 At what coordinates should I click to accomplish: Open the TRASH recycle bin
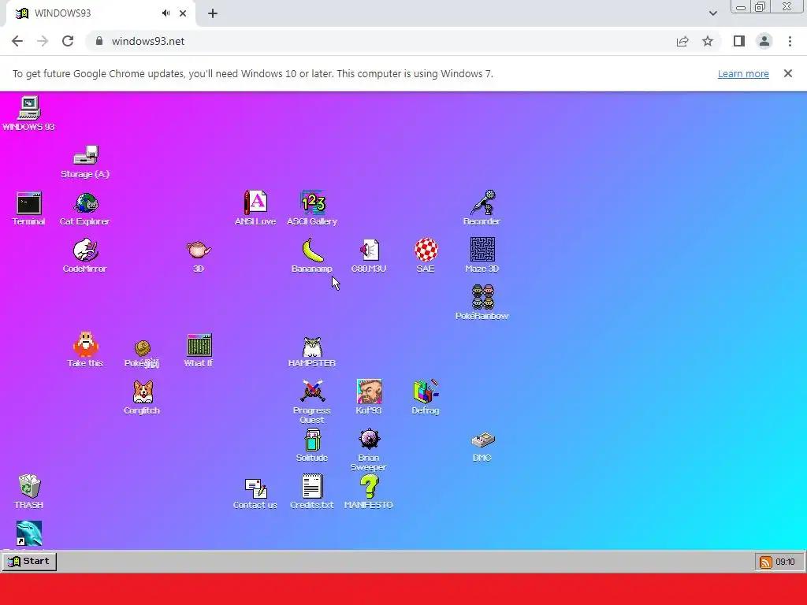pyautogui.click(x=29, y=487)
